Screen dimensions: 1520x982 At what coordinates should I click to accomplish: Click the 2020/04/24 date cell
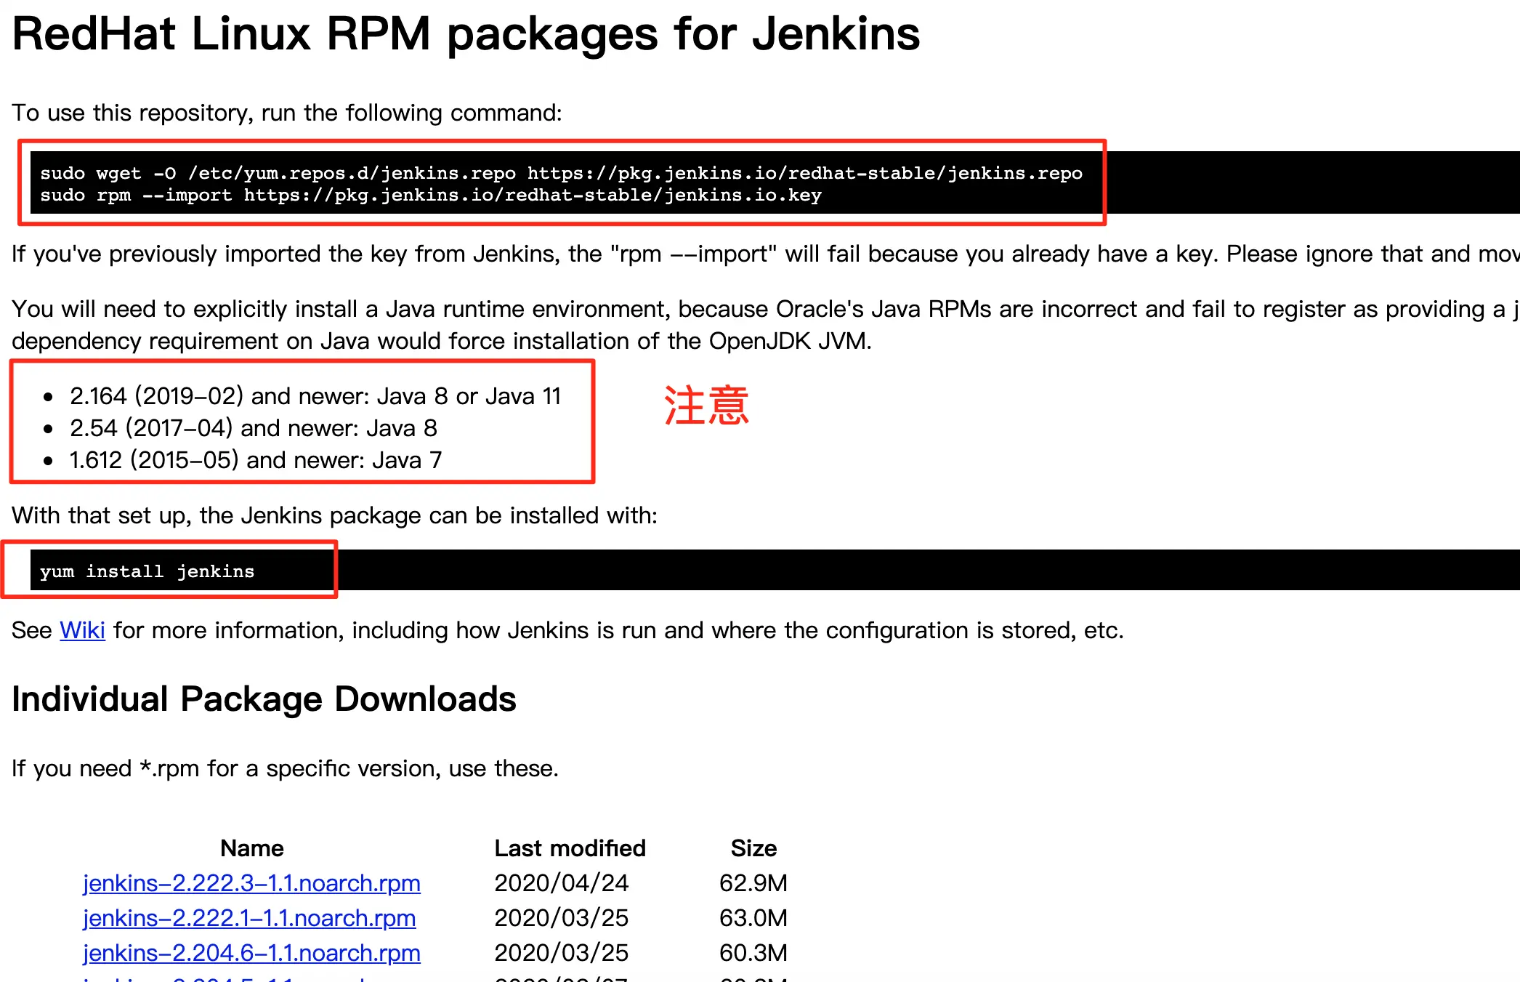[561, 883]
